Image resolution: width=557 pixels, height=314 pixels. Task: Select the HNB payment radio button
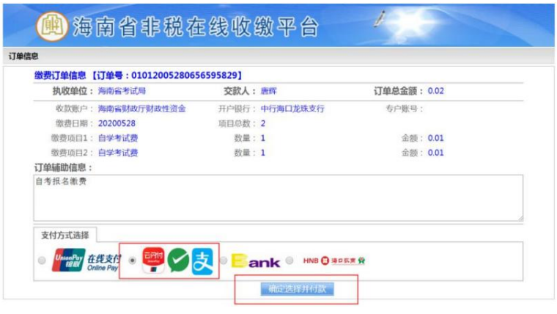290,260
